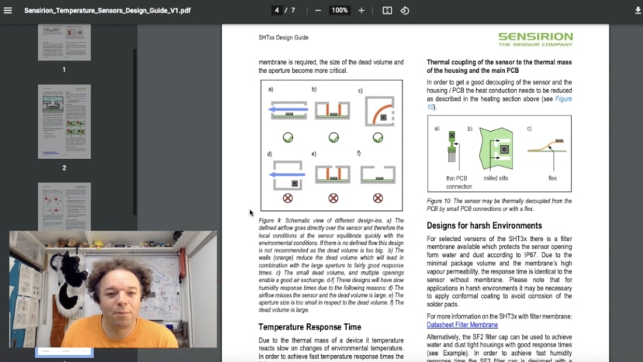
Task: Click the zoom out minus button
Action: coord(318,10)
